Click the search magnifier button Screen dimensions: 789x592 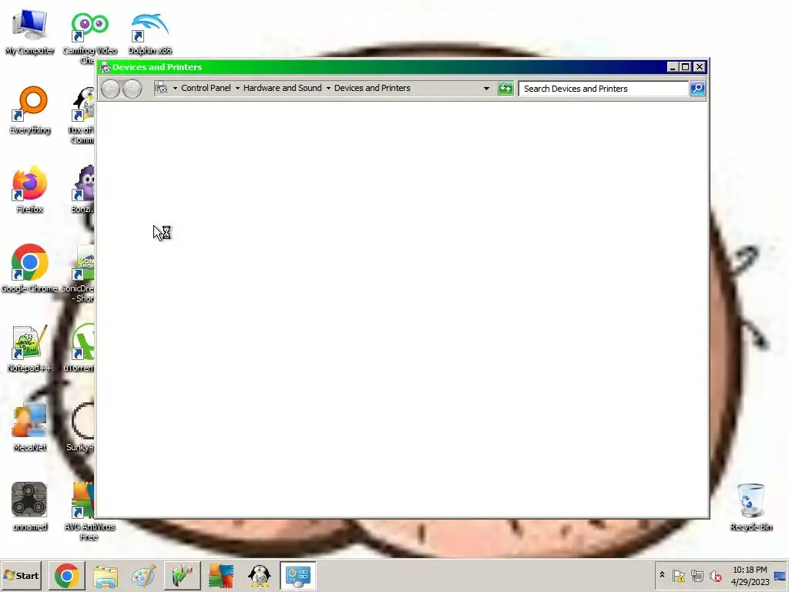pos(697,89)
